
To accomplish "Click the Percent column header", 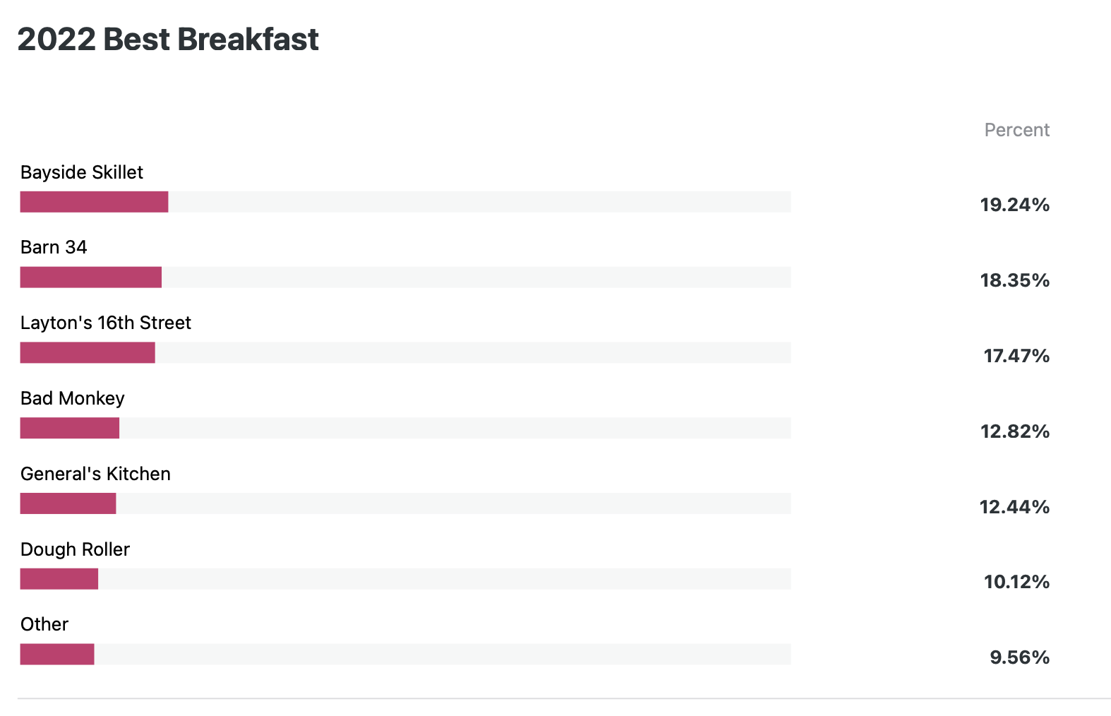I will pyautogui.click(x=1017, y=130).
